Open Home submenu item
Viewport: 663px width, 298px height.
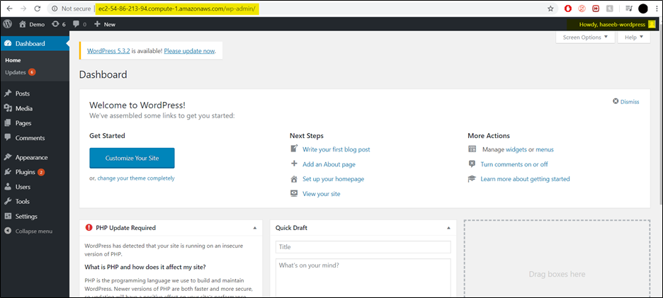[13, 60]
